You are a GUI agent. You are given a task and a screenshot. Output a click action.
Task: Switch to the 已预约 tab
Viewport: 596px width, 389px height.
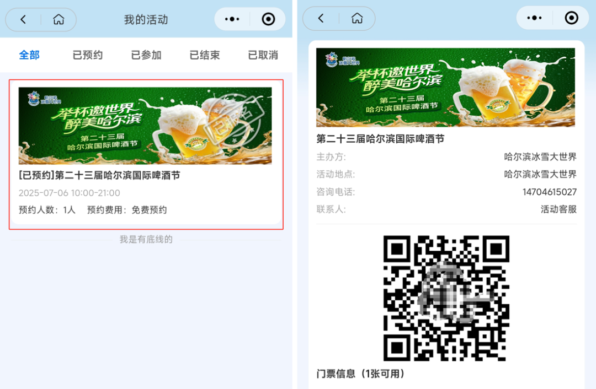point(88,55)
